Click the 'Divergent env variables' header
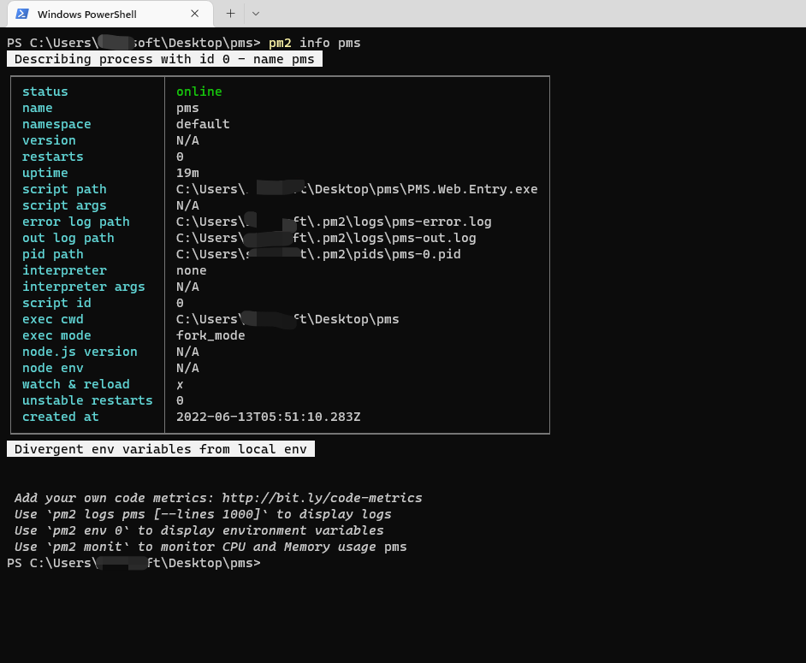 (x=160, y=449)
